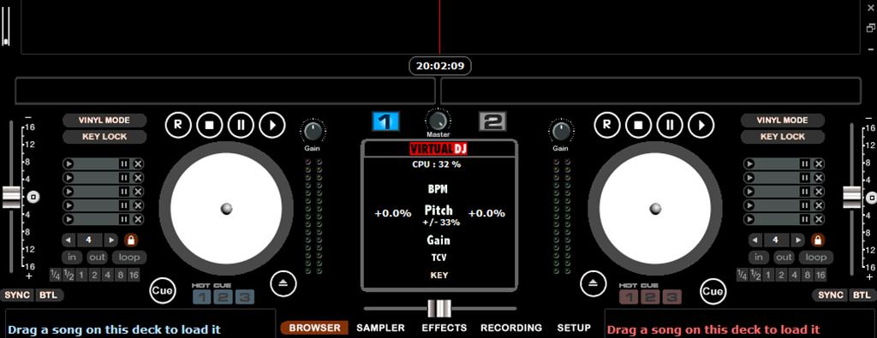This screenshot has height=338, width=877.
Task: Trigger Hot Cue 2 on left deck
Action: (223, 297)
